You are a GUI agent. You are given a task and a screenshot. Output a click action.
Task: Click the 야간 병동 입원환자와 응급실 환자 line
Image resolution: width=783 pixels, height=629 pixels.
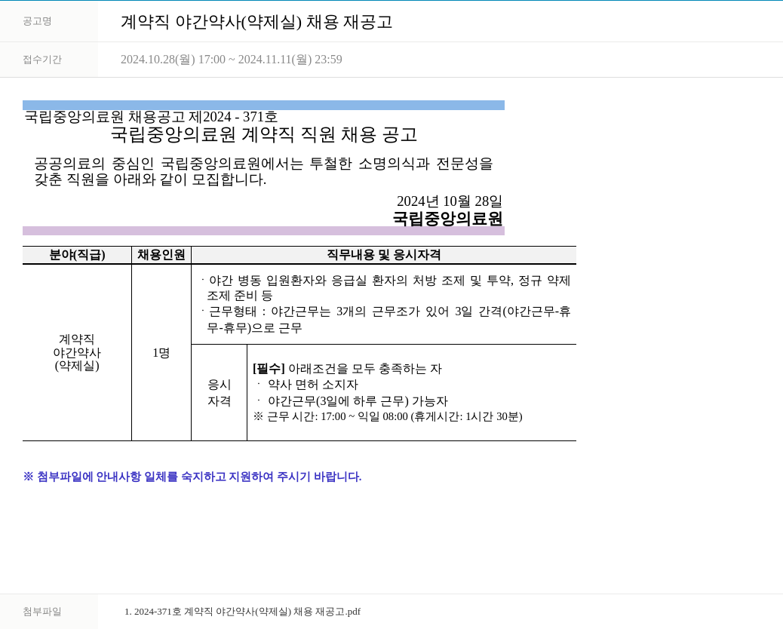click(x=386, y=288)
